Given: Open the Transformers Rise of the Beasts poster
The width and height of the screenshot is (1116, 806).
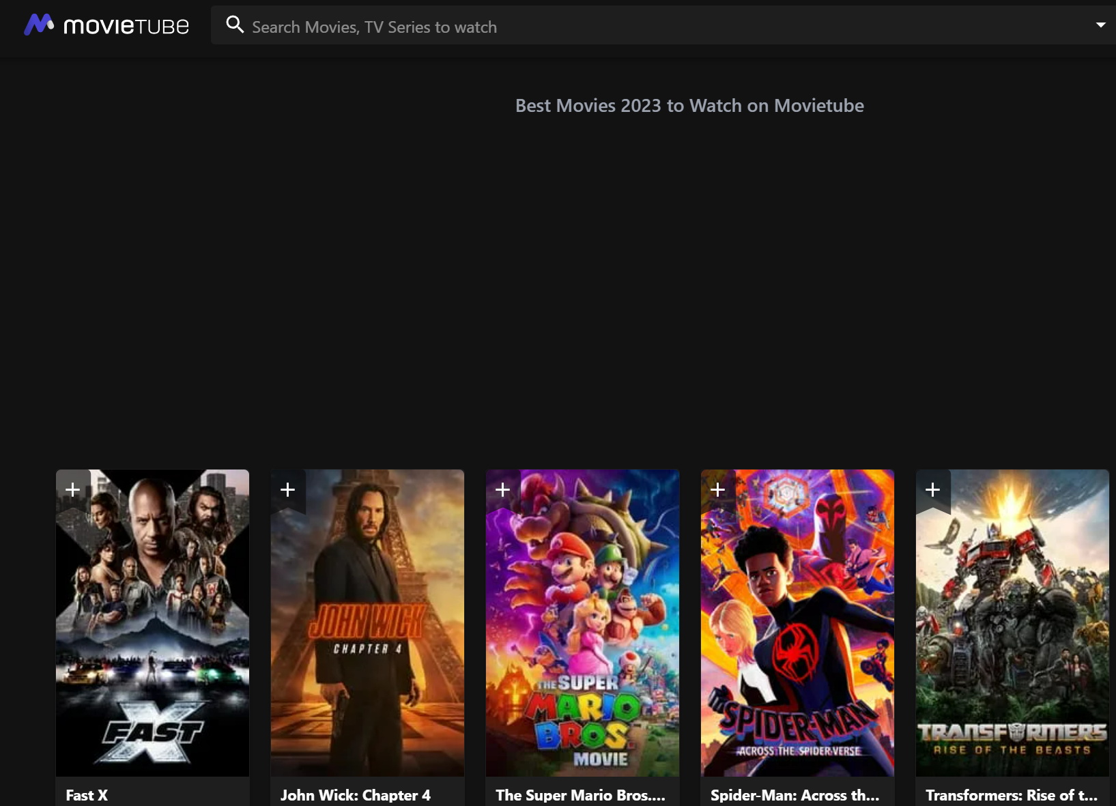Looking at the screenshot, I should pyautogui.click(x=1012, y=622).
